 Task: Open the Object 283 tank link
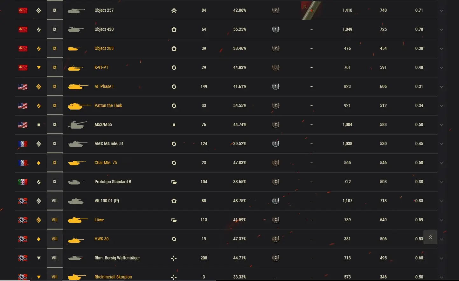coord(104,48)
